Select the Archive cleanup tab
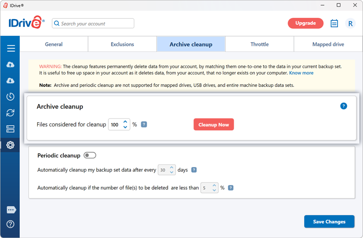363x238 pixels. tap(191, 44)
